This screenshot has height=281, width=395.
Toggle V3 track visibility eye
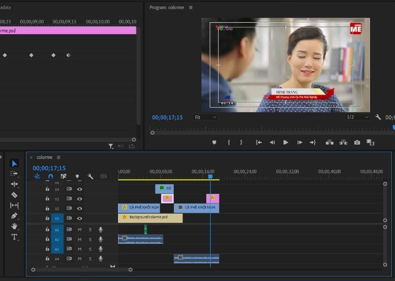pyautogui.click(x=79, y=199)
